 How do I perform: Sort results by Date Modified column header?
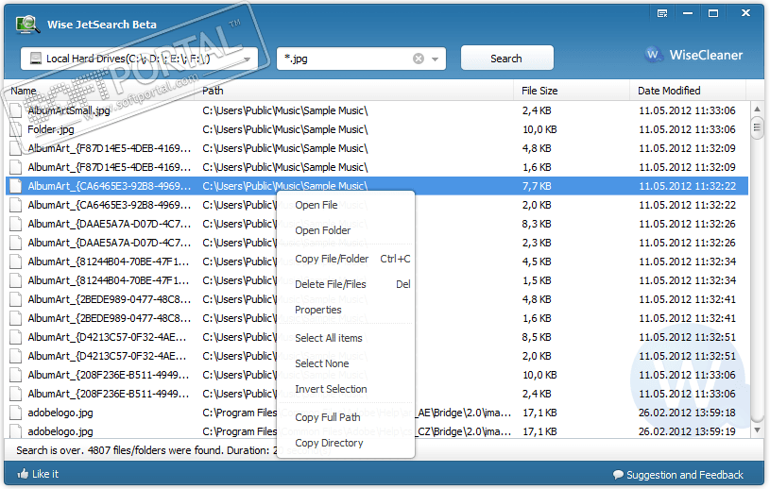click(688, 91)
